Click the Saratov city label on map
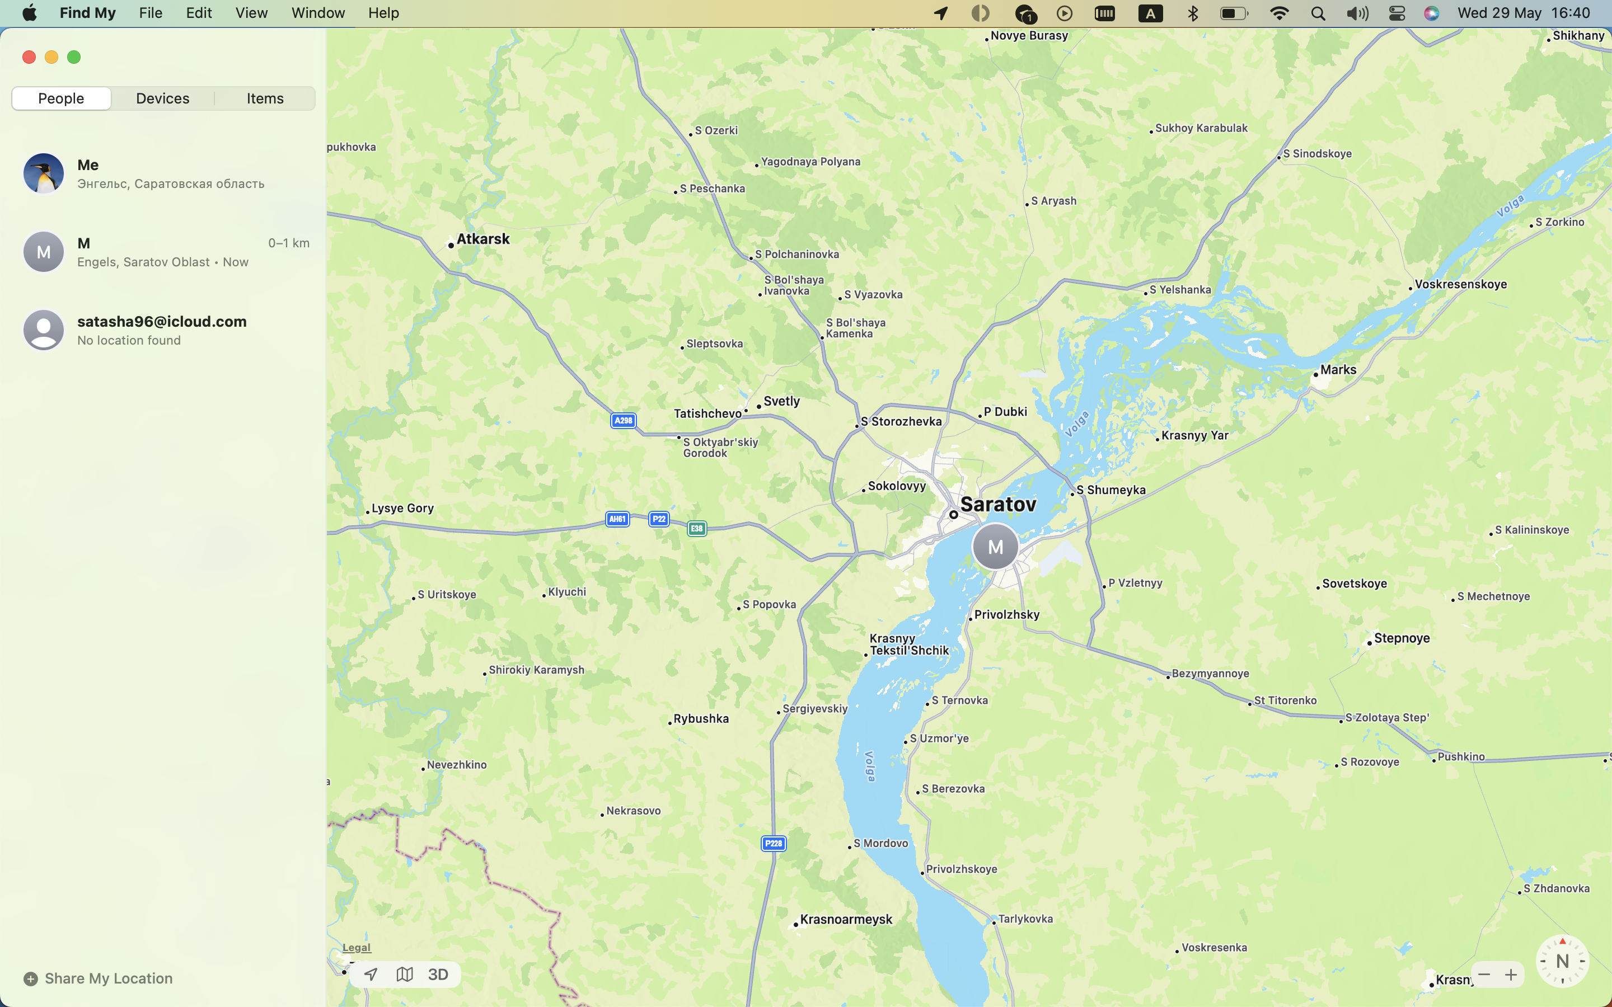The width and height of the screenshot is (1612, 1007). (998, 504)
